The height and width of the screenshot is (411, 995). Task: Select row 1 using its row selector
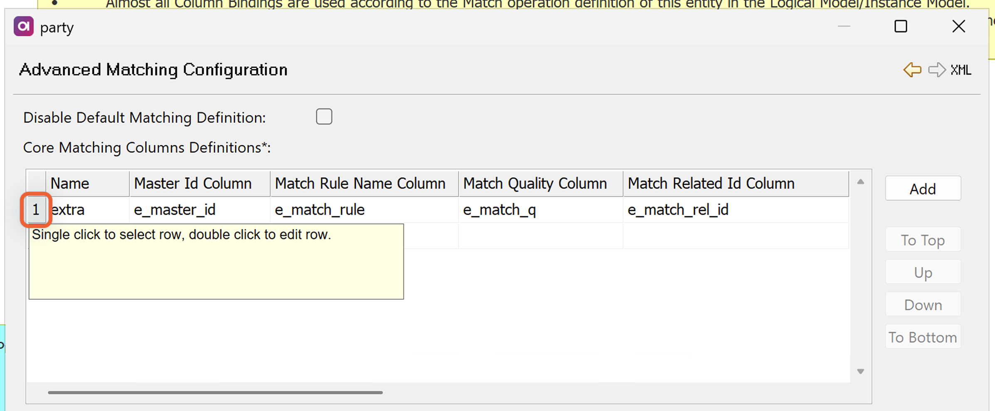(x=36, y=210)
